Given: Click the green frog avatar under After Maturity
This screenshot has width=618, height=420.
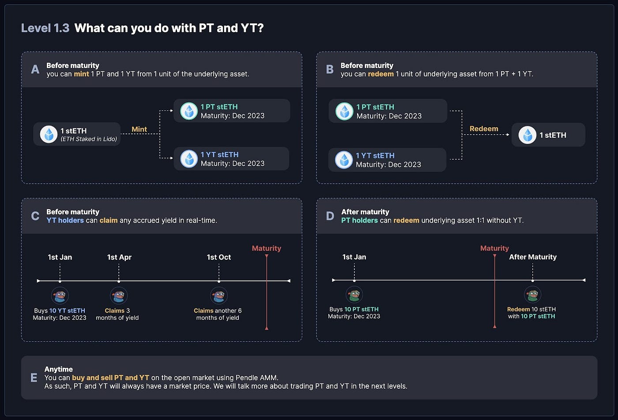Looking at the screenshot, I should point(532,295).
